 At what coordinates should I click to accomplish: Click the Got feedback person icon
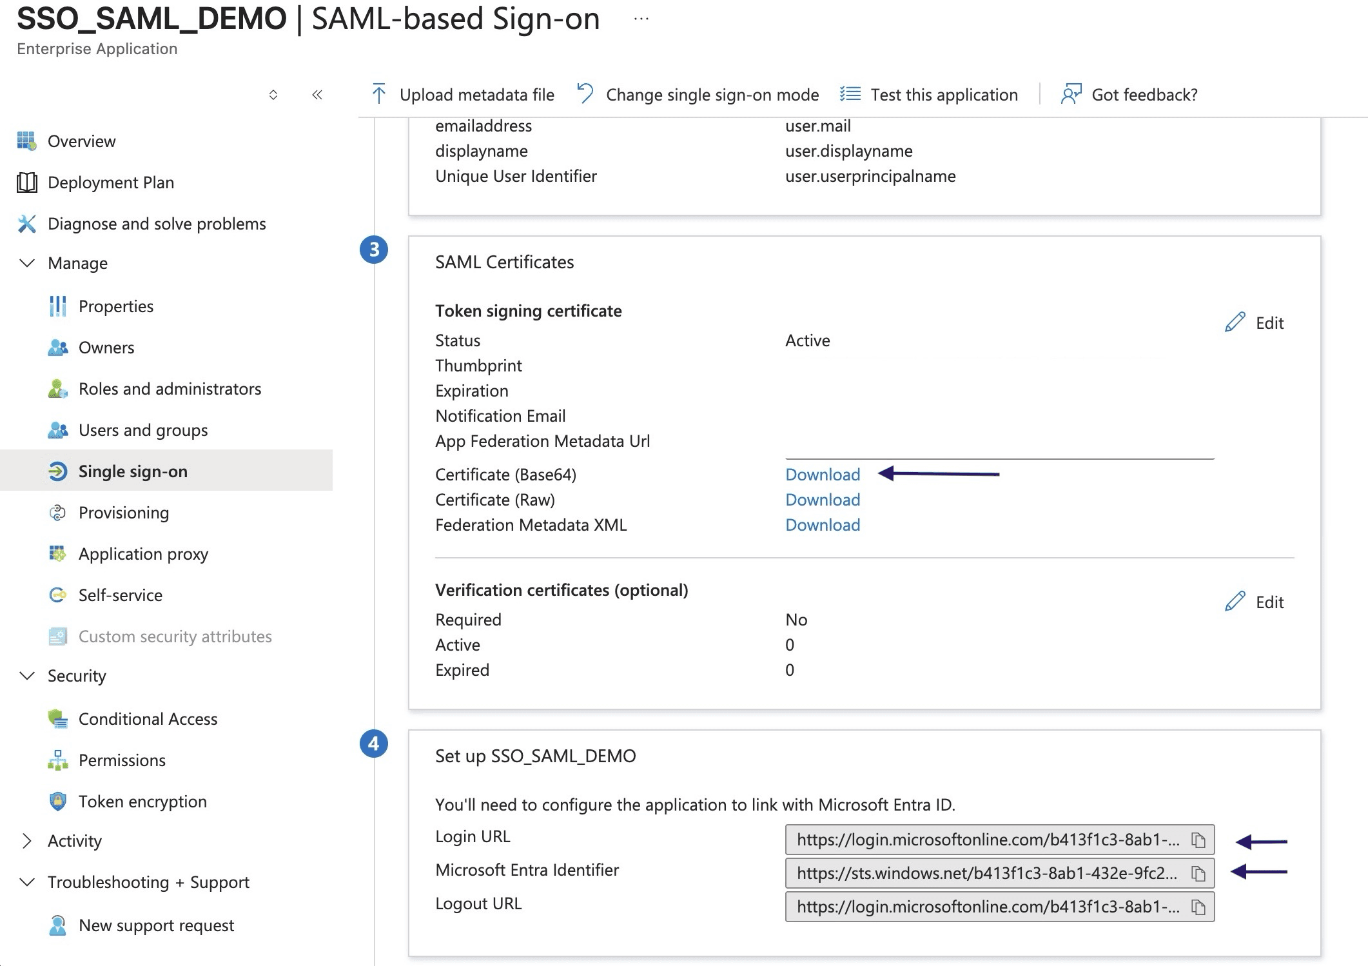click(x=1071, y=94)
